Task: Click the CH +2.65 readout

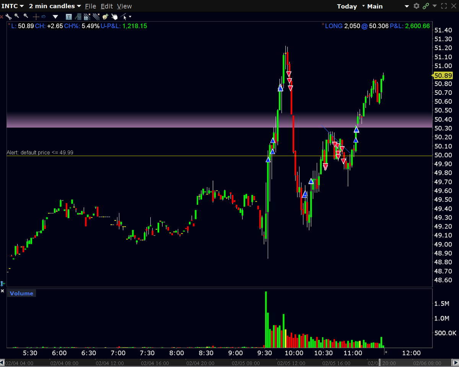Action: click(49, 26)
